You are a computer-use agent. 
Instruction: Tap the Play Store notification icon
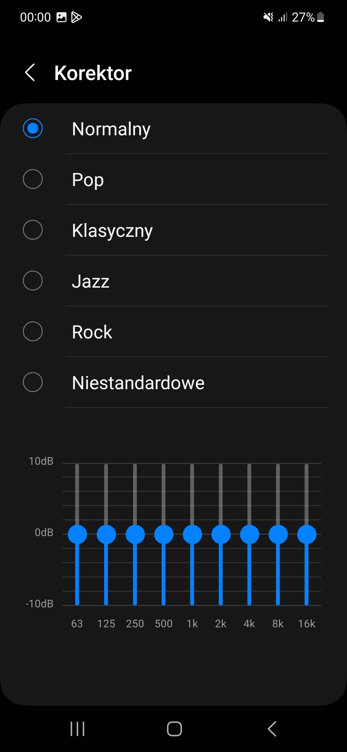point(76,17)
